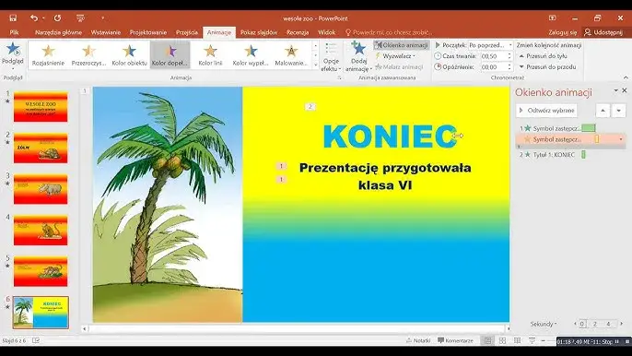632x356 pixels.
Task: Open dropdown arrow of highlighted Symbol zastępcz entry
Action: [621, 139]
